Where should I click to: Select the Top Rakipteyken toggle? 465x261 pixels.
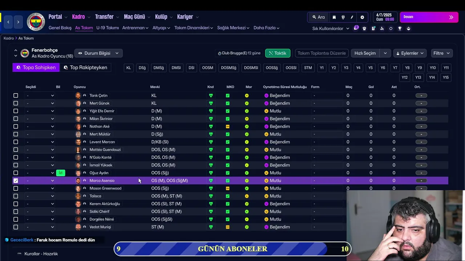[85, 67]
